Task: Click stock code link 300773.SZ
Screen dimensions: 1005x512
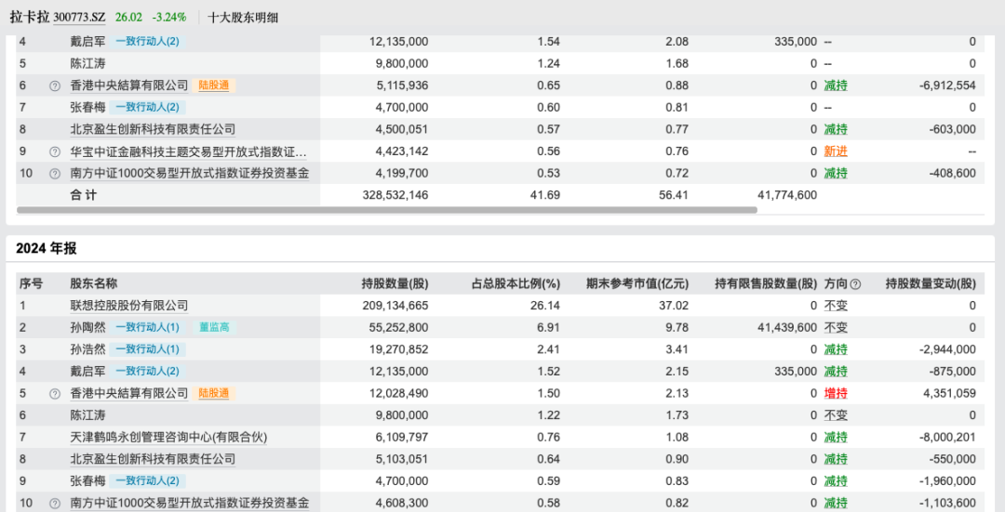Action: click(x=79, y=18)
